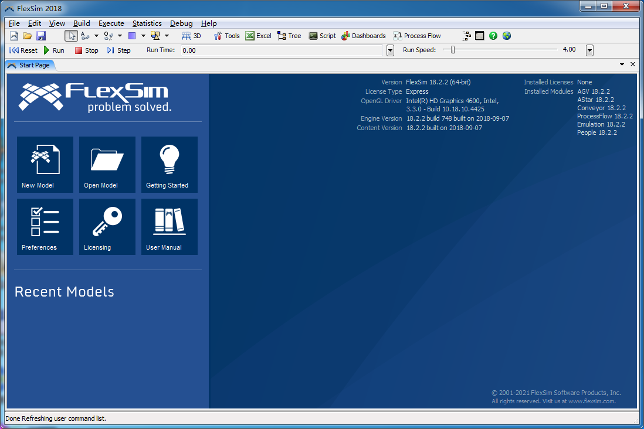Click the Getting Started lightbulb tile
Screen dimensions: 644x429
click(170, 165)
